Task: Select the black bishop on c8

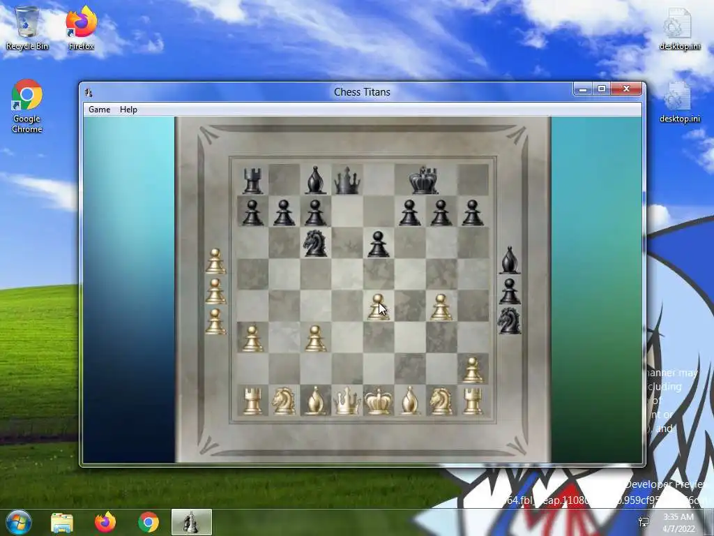Action: click(316, 180)
